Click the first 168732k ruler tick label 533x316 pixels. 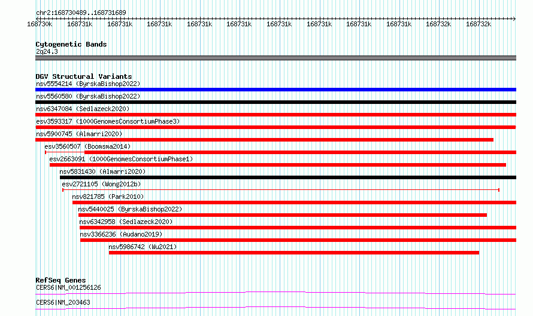coord(438,24)
